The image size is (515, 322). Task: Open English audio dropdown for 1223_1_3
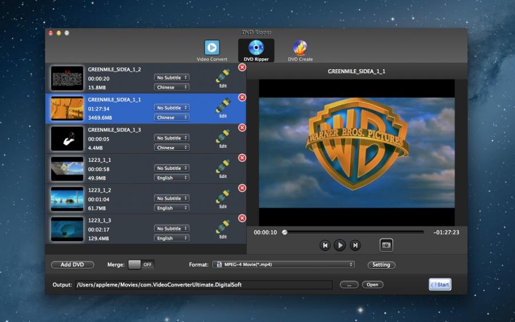point(172,238)
